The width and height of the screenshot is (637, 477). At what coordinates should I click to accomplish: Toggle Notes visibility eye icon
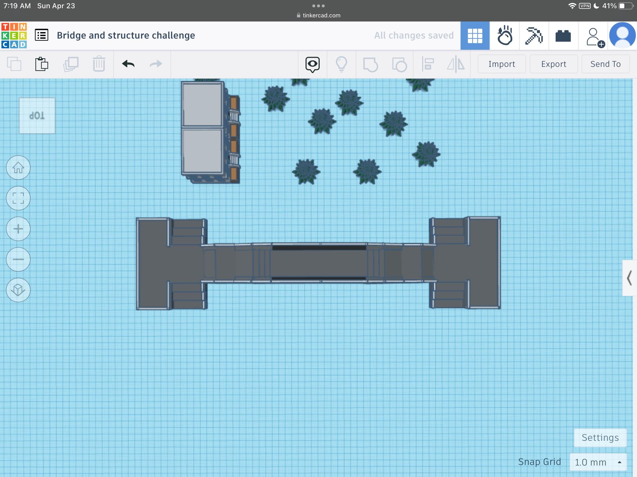coord(312,64)
